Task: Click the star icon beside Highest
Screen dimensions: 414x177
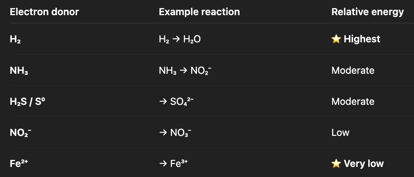Action: click(x=336, y=39)
